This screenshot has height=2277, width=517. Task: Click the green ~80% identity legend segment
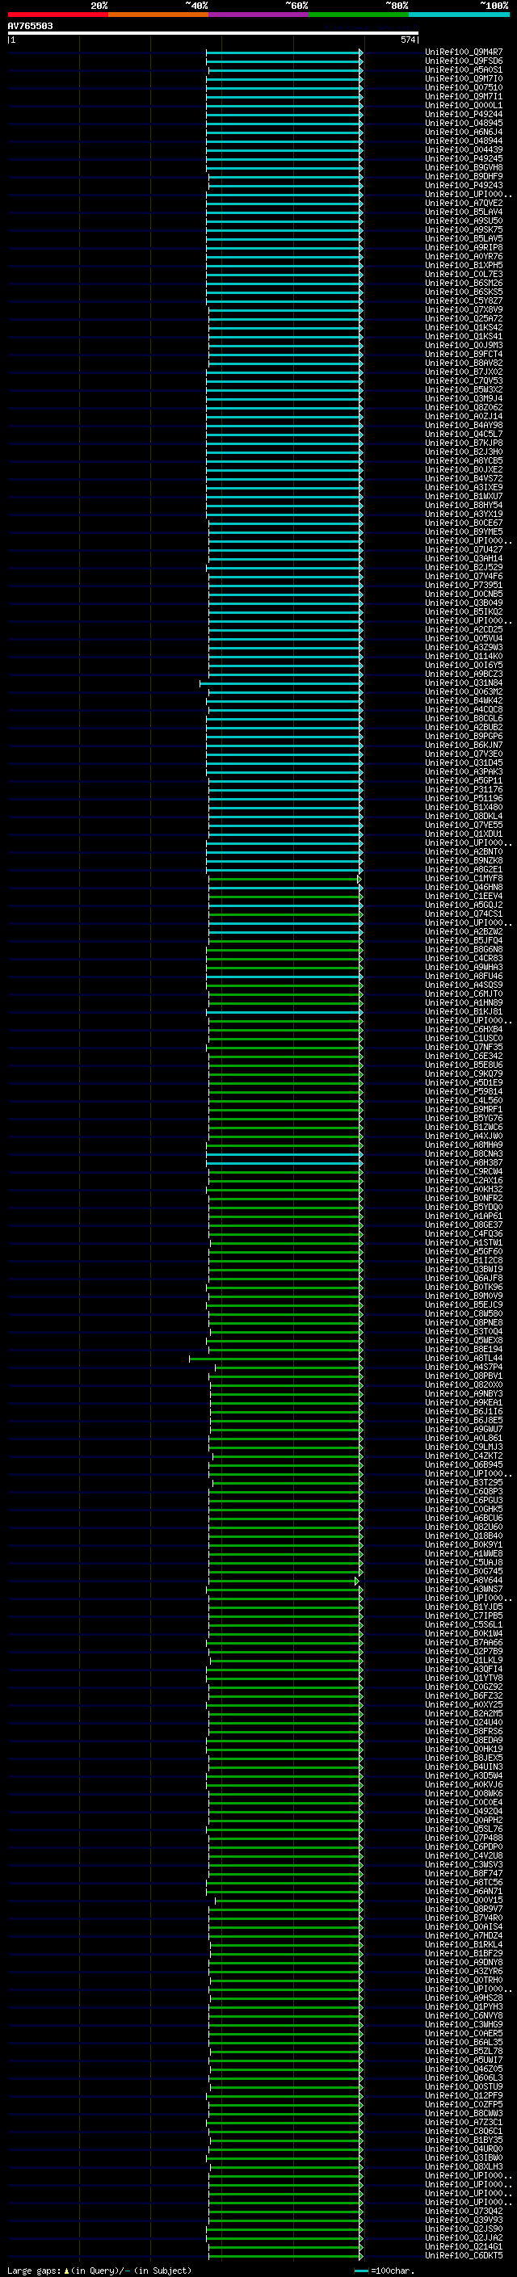[x=358, y=15]
